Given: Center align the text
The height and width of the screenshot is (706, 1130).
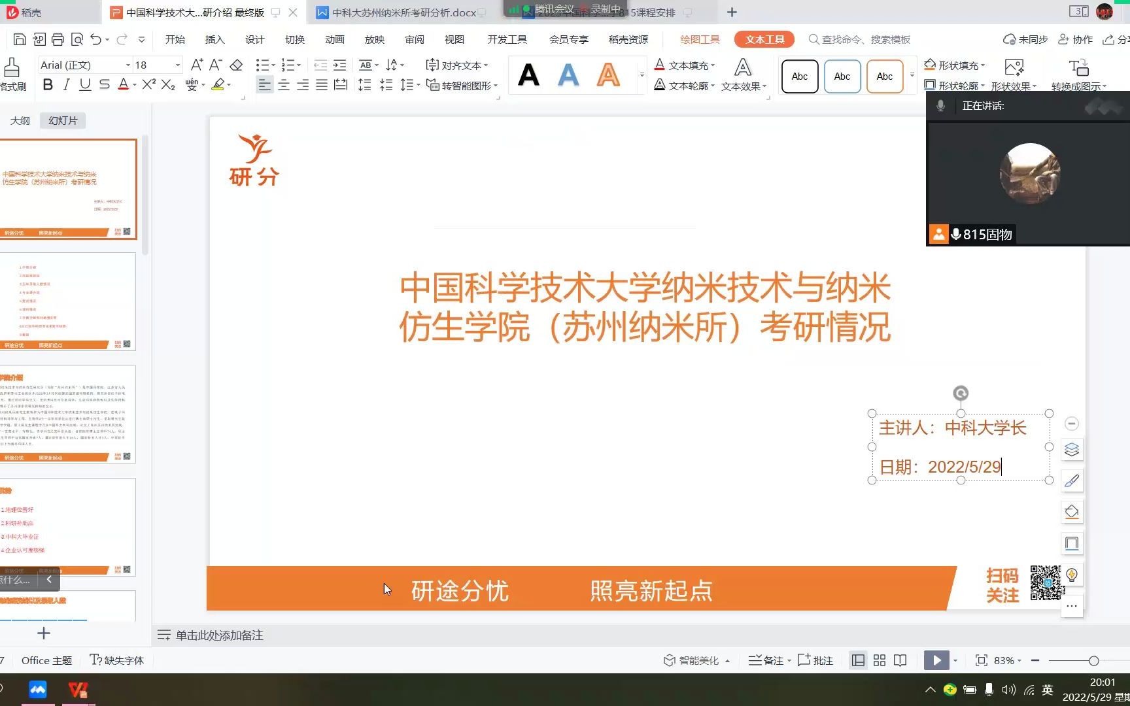Looking at the screenshot, I should [x=284, y=85].
